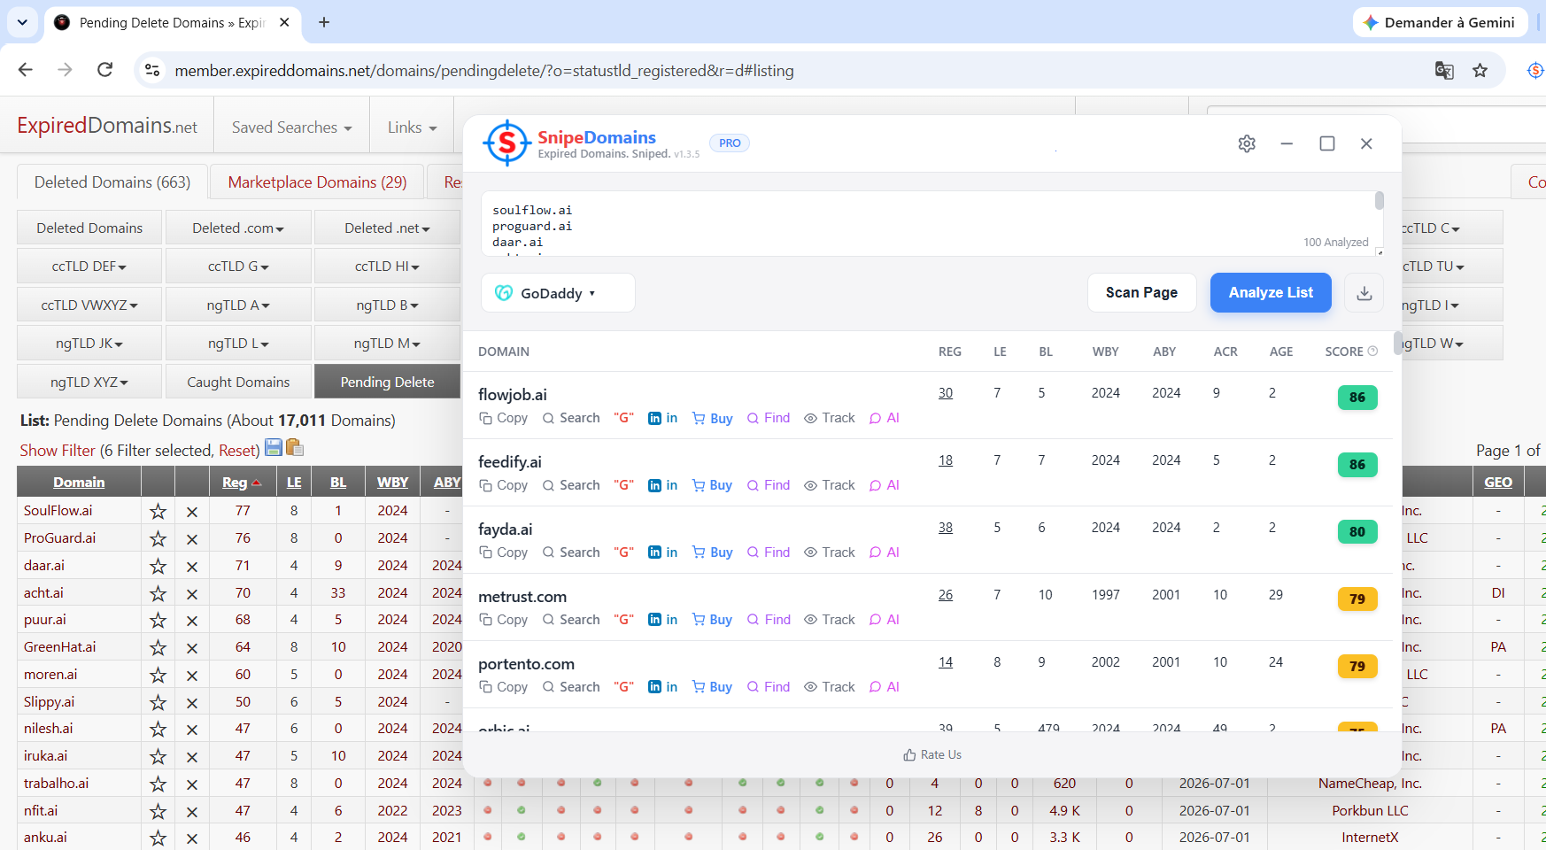1546x850 pixels.
Task: View site information icon in address bar
Action: (x=152, y=70)
